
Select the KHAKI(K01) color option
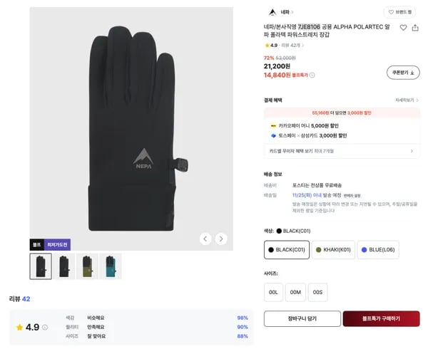pyautogui.click(x=333, y=250)
